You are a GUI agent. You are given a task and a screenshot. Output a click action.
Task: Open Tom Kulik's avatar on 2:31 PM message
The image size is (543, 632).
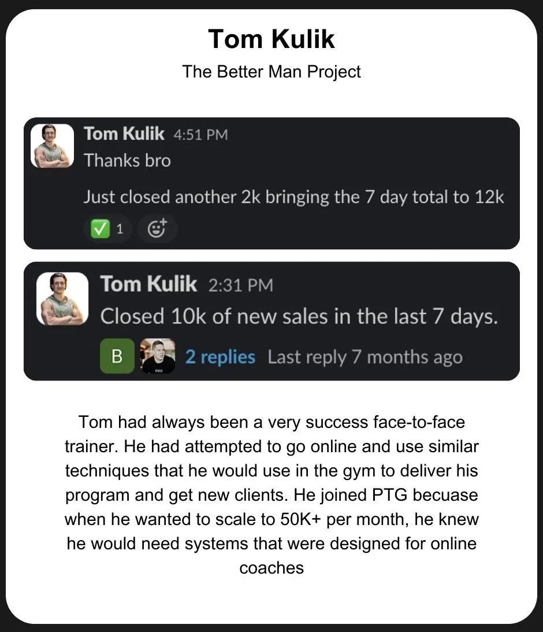[x=62, y=299]
